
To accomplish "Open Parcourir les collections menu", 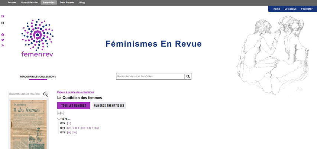I will pos(38,77).
